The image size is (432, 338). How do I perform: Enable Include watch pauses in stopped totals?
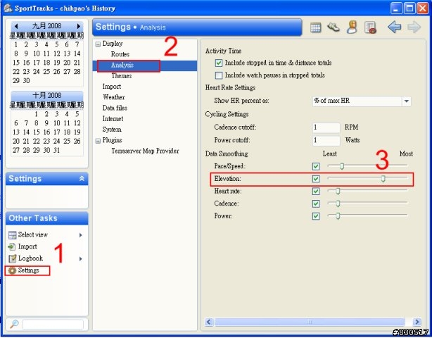[219, 75]
